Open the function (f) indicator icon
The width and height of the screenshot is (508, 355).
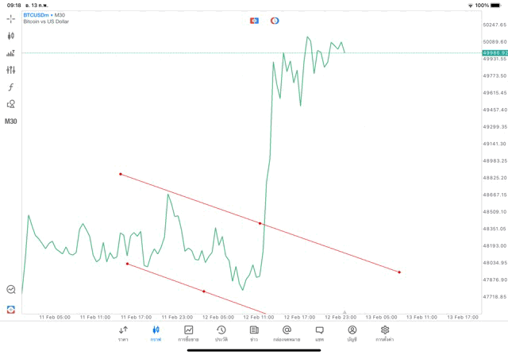point(11,87)
